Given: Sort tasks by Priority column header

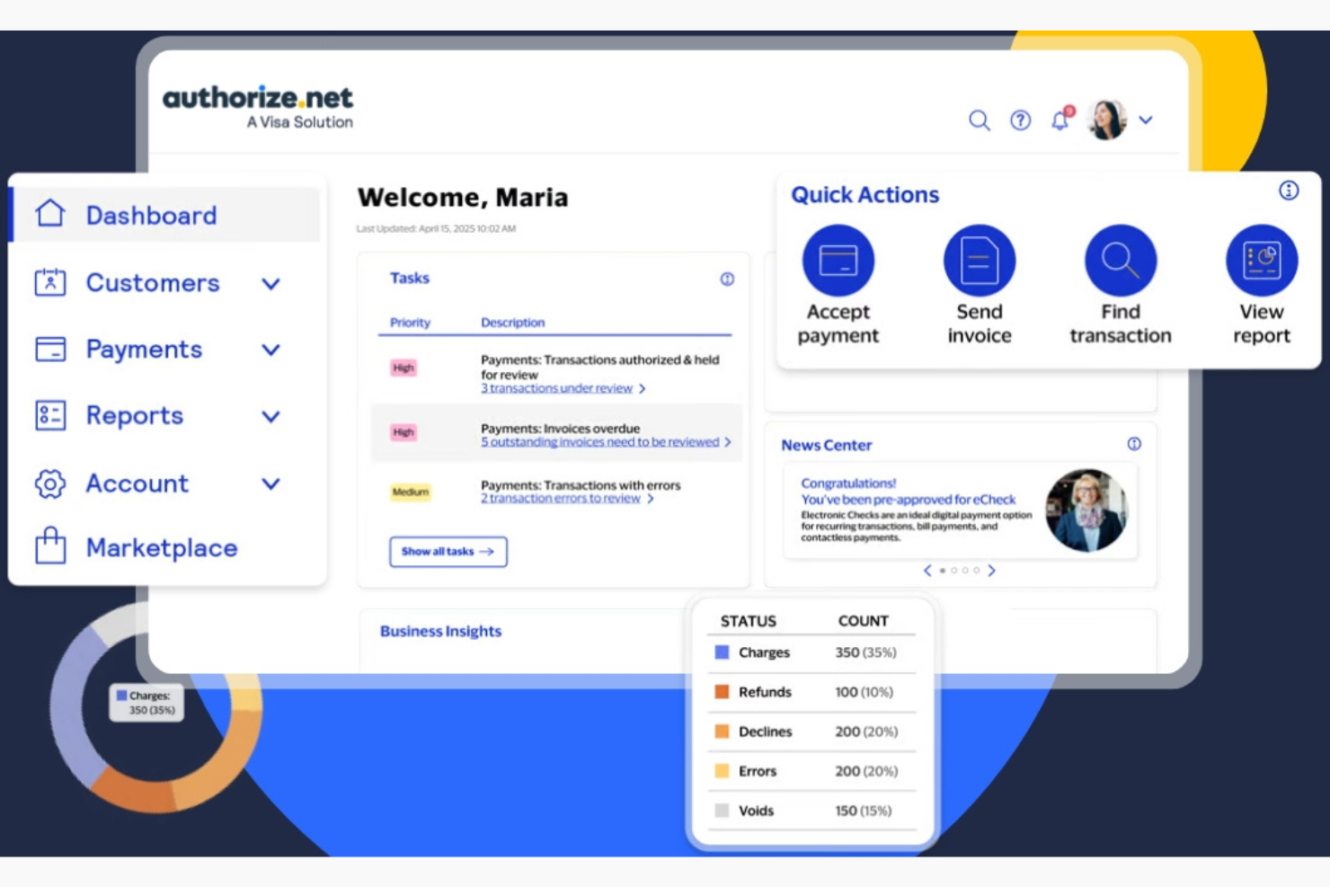Looking at the screenshot, I should (x=410, y=323).
